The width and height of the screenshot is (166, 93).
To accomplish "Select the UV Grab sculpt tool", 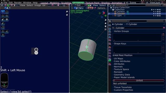I will [3, 32].
